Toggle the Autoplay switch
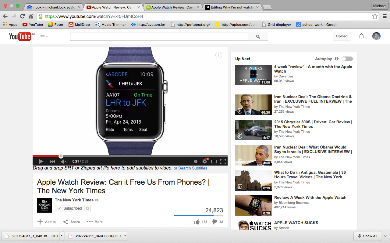Screen dimensions: 390x243 (347, 59)
